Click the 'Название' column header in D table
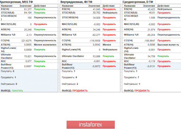This screenshot has width=181, height=129. point(130,6)
